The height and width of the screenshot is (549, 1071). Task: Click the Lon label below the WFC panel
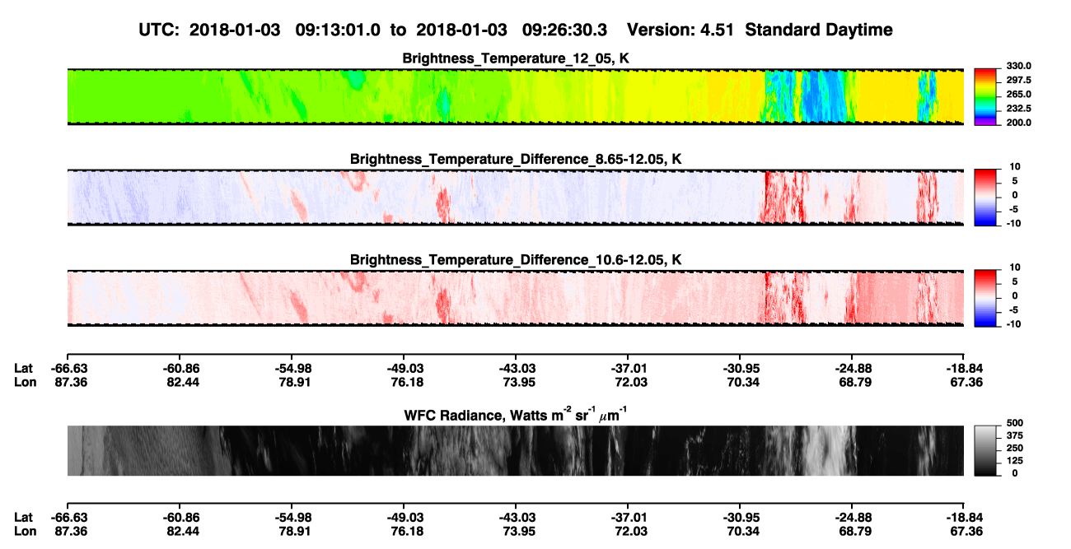(x=25, y=531)
